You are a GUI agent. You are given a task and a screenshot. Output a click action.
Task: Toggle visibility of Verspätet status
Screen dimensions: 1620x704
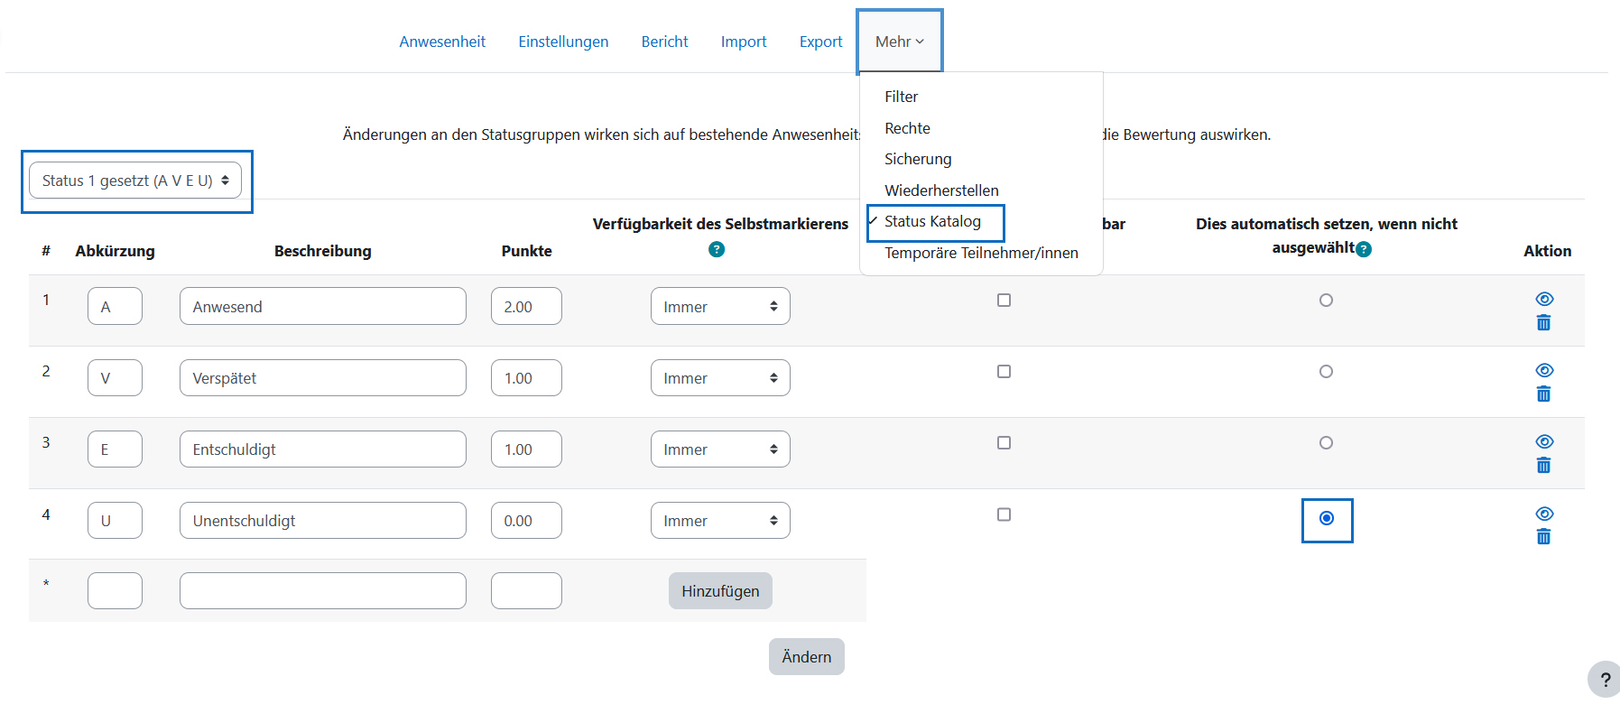click(x=1544, y=370)
